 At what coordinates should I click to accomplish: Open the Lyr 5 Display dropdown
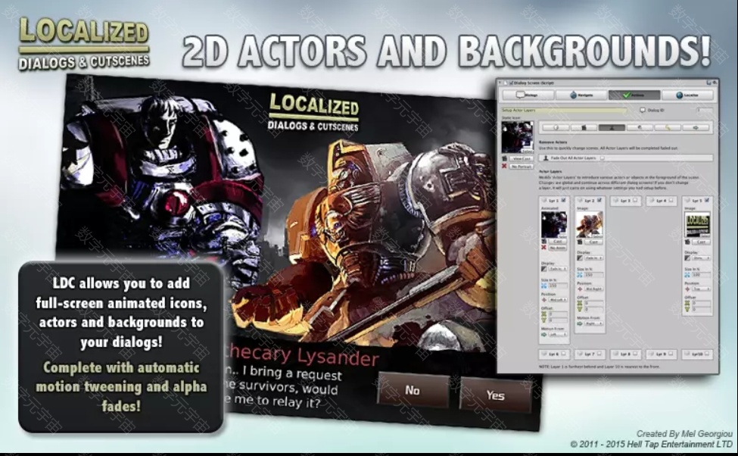click(x=701, y=258)
